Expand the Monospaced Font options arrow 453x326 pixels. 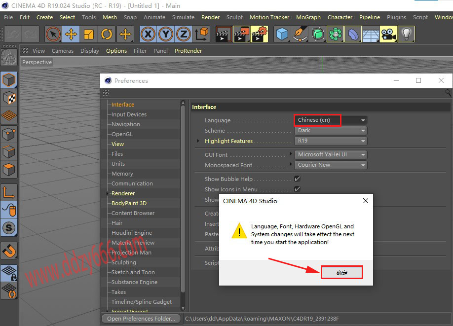[291, 164]
